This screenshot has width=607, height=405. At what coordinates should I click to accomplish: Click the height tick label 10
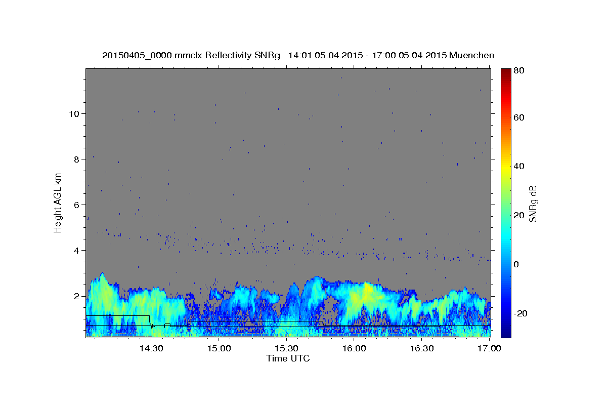click(x=75, y=113)
